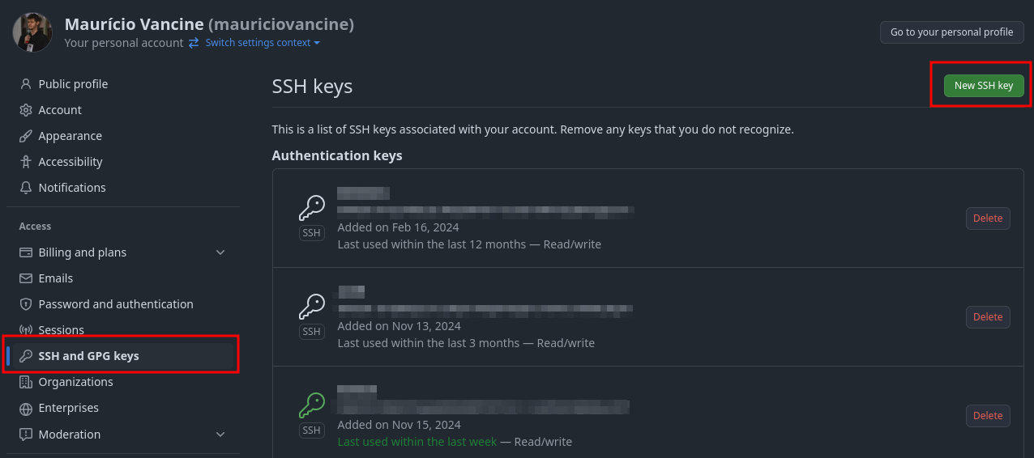
Task: Click the Account gear icon
Action: [x=26, y=110]
